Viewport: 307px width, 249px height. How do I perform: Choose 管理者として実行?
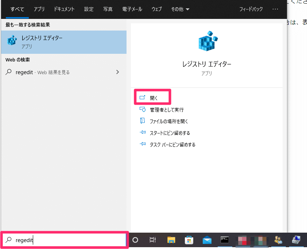[x=167, y=110]
